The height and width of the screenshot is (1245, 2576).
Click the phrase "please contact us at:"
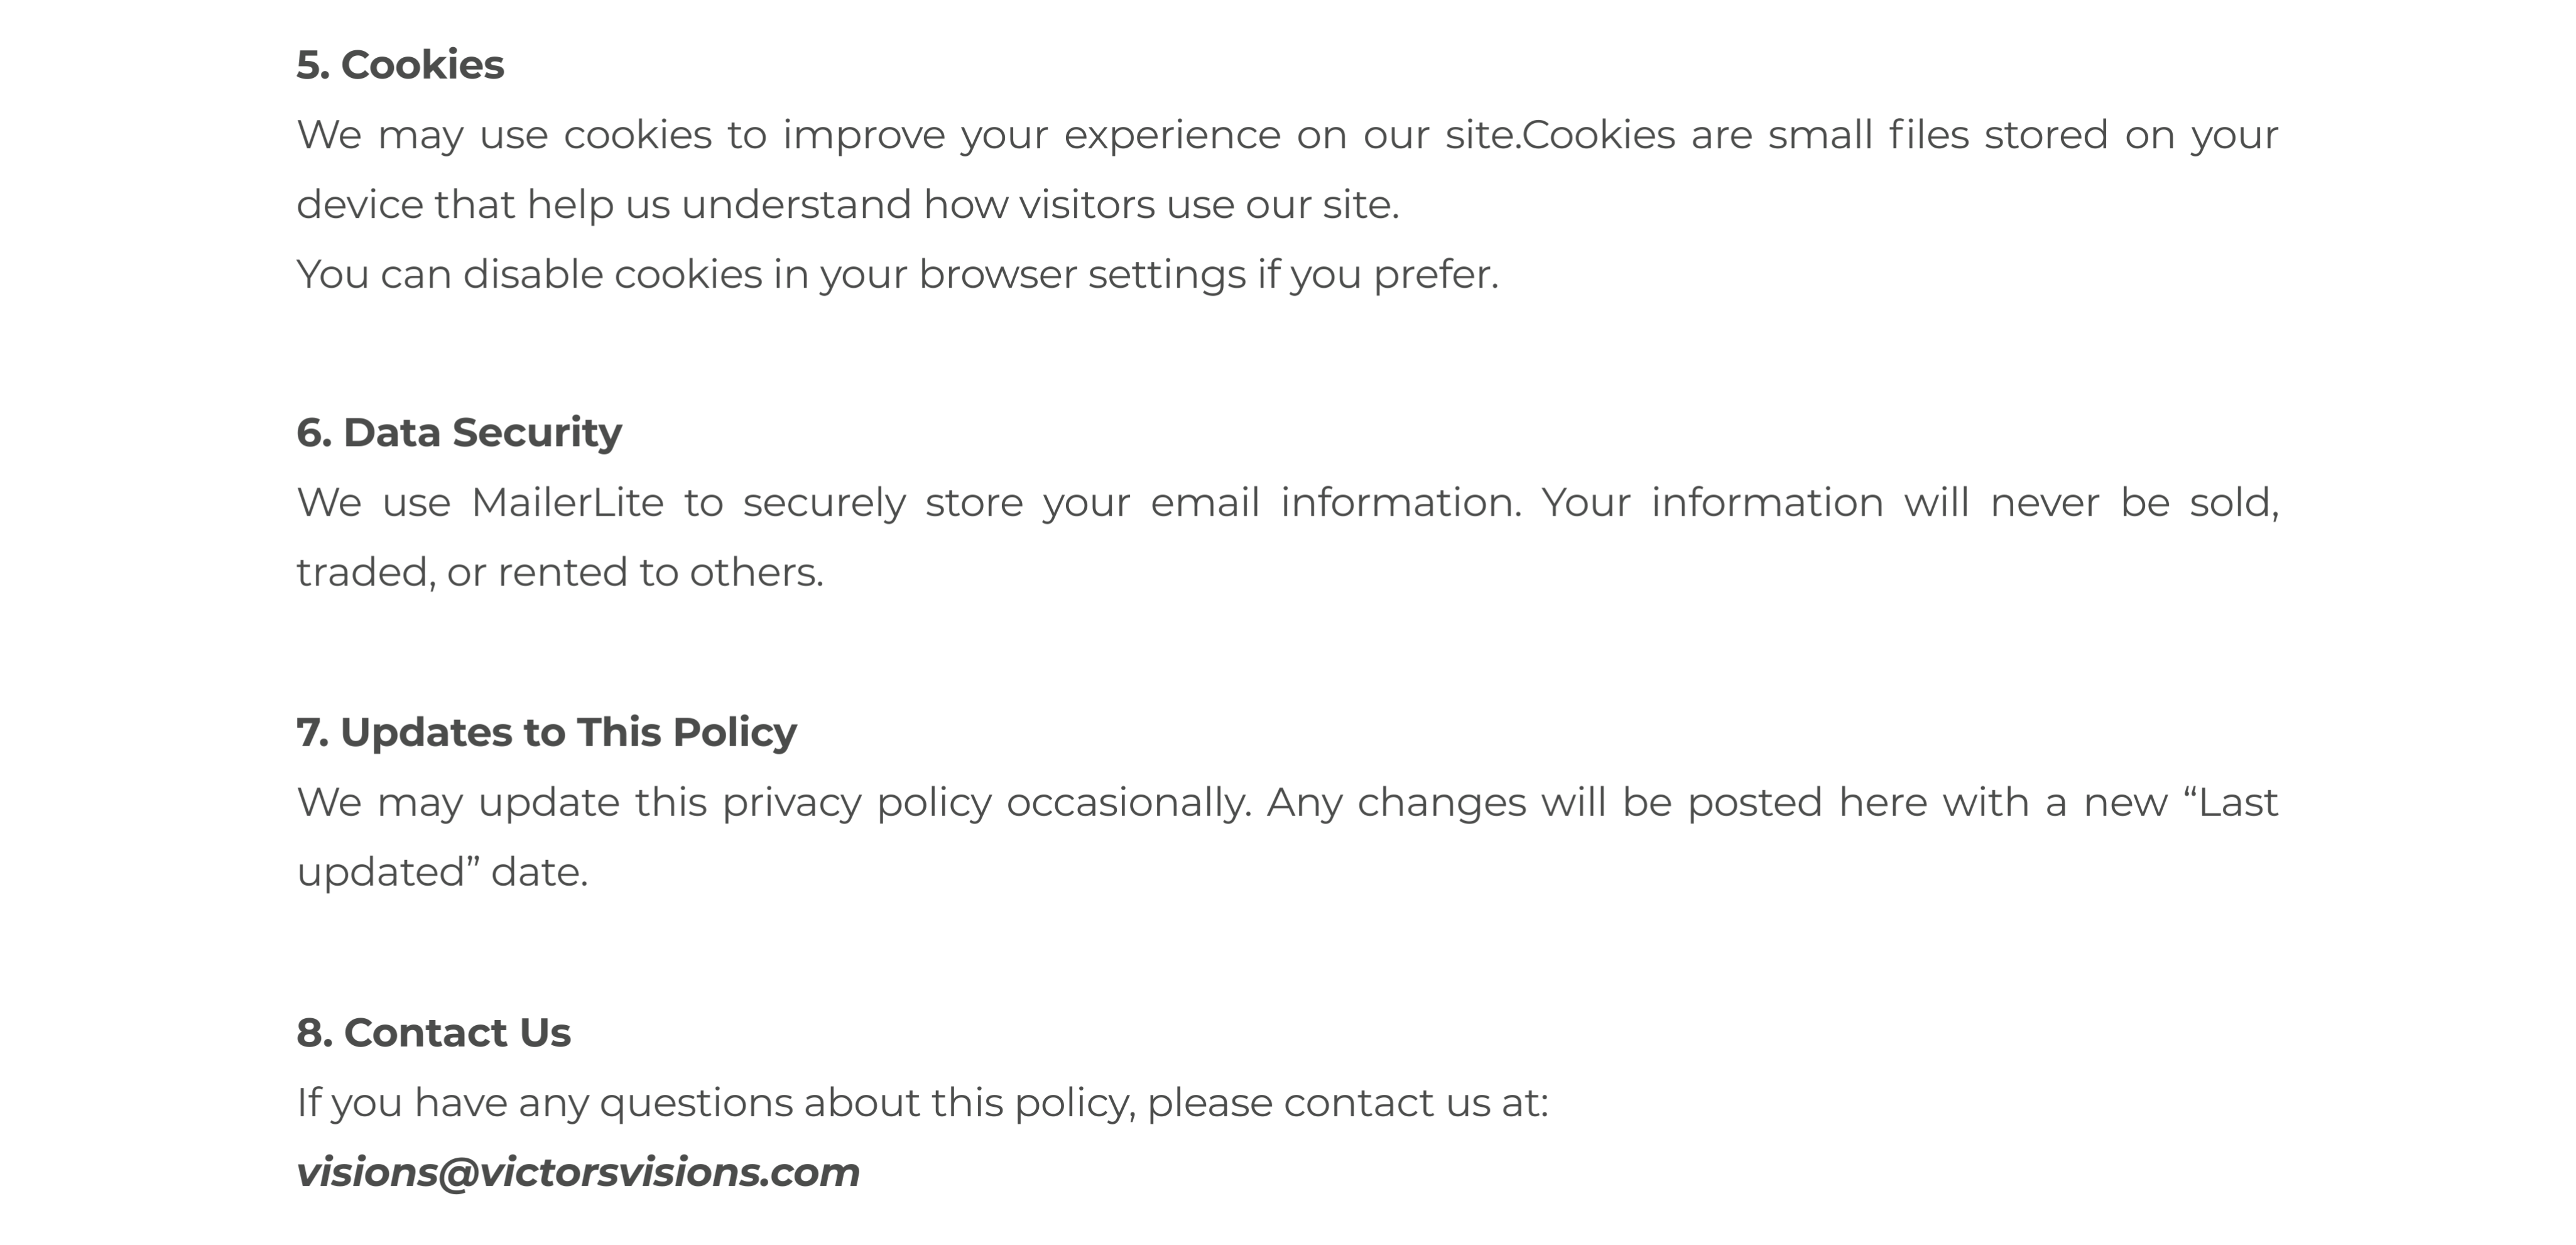click(x=1347, y=1103)
